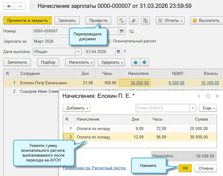Add document to favorites with star icon
Viewport: 223px width, 176px height.
pos(32,6)
